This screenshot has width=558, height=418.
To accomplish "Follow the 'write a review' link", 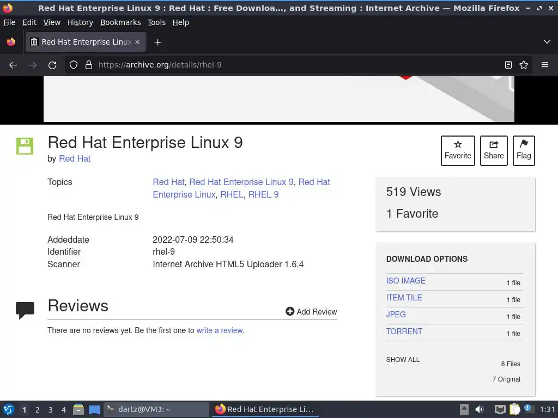I will click(220, 330).
